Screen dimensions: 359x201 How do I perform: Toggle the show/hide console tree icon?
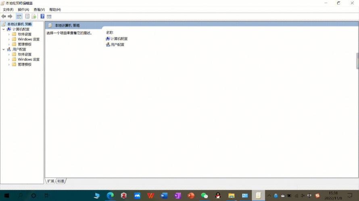pos(19,16)
